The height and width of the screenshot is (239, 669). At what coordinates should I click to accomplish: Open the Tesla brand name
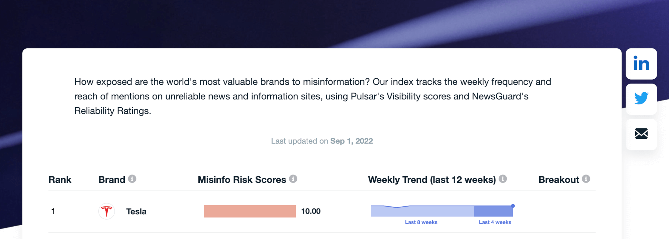point(136,212)
